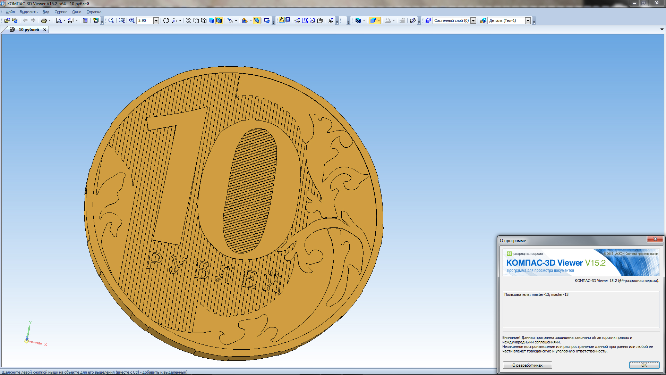Toggle shaded with edges cube display
This screenshot has height=375, width=666.
219,20
